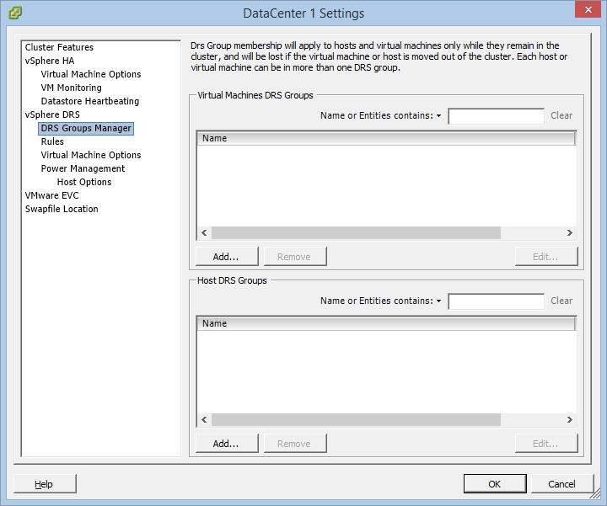Screen dimensions: 607x506
Task: Sort Host DRS Groups by Name column
Action: [x=386, y=323]
